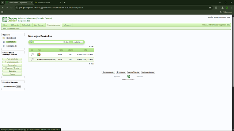Open the apps grid icon in the bookmarks bar
Screen dimensions: 234x131
tap(3, 12)
